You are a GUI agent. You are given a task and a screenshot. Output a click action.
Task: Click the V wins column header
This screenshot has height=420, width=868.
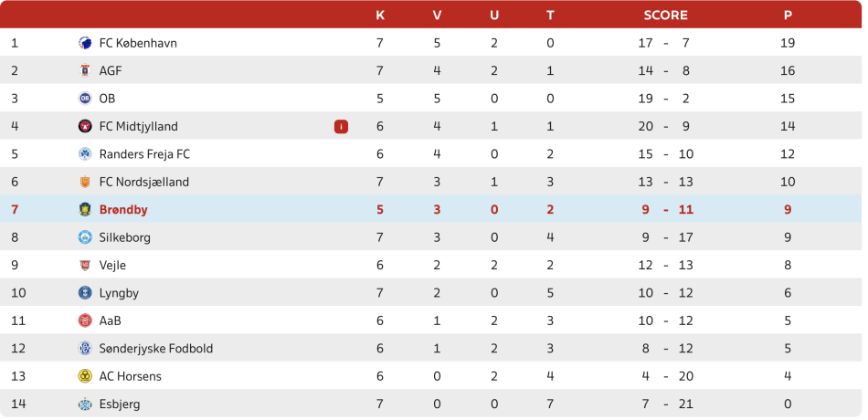tap(437, 15)
